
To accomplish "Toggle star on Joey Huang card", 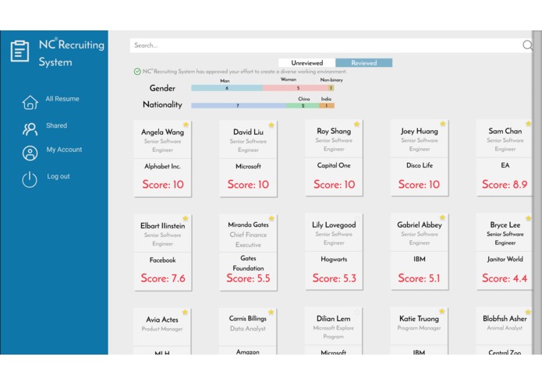I will (x=443, y=124).
